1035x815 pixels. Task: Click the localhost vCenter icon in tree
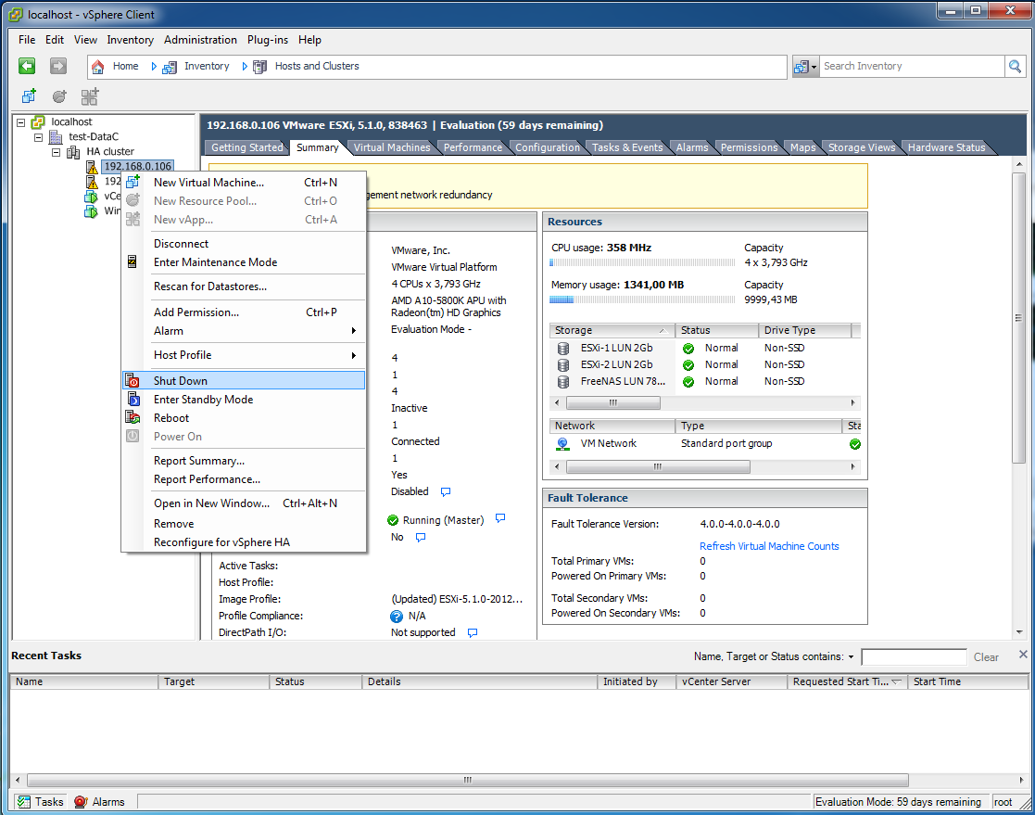coord(38,122)
